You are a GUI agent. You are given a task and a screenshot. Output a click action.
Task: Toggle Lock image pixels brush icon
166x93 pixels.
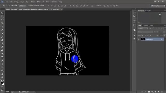[145, 36]
